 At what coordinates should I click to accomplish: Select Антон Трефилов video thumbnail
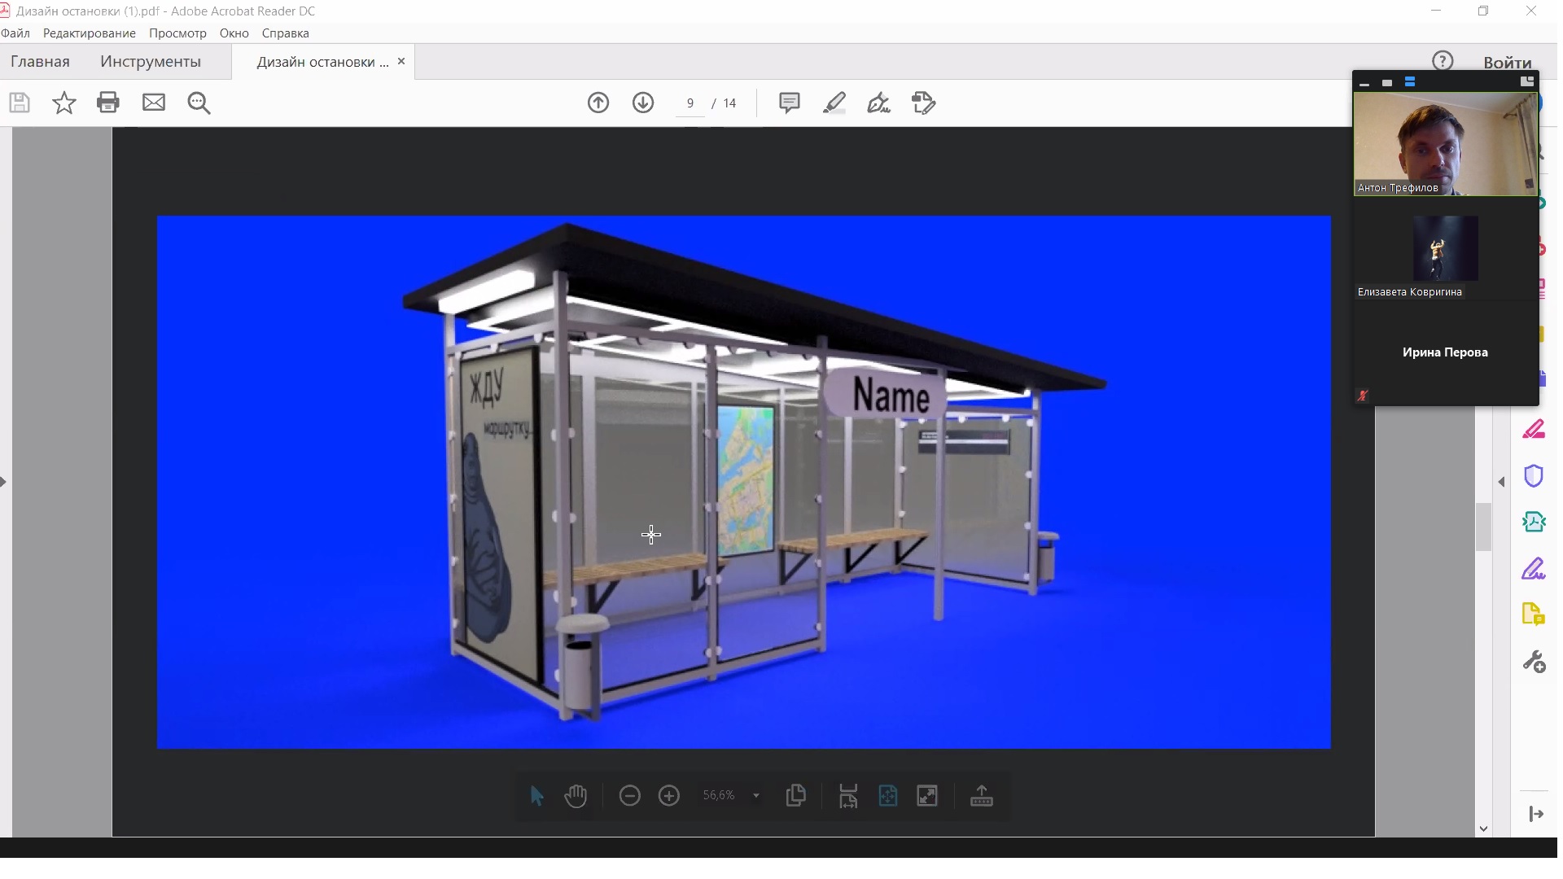(1446, 144)
